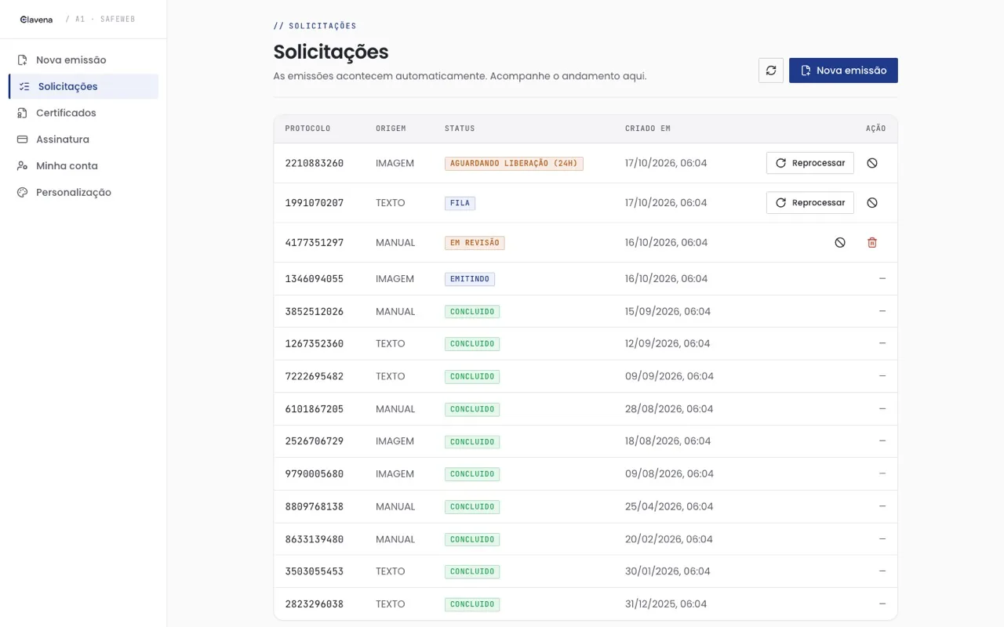Click protocol number 1346094055

315,279
